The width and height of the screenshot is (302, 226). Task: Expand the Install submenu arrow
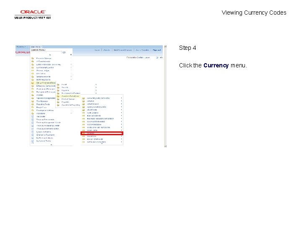pos(96,85)
